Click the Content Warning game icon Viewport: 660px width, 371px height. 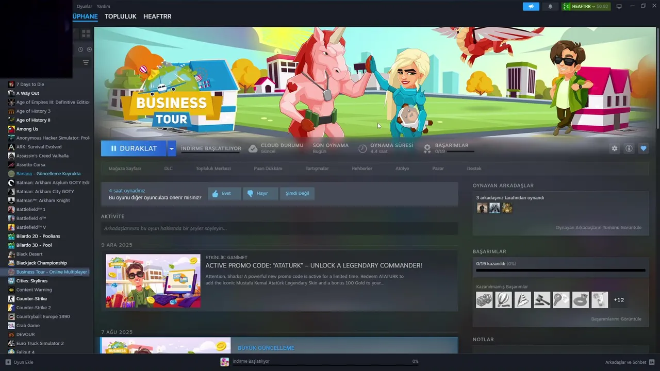[x=11, y=290]
